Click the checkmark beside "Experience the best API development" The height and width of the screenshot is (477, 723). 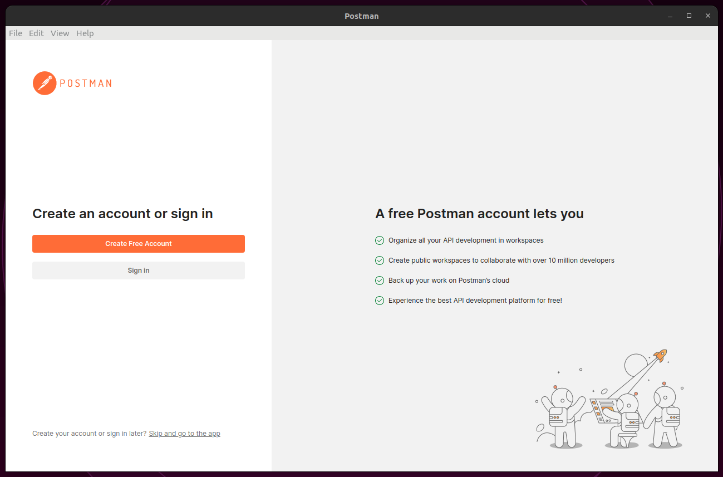pos(380,300)
